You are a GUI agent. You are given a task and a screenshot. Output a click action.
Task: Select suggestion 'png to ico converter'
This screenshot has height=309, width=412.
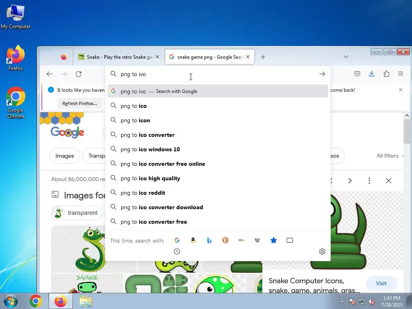point(218,135)
